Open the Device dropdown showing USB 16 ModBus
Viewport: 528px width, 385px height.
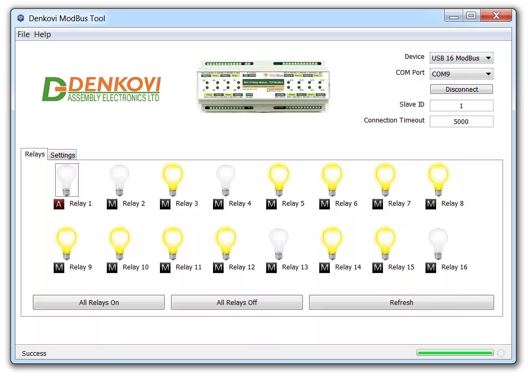click(x=461, y=58)
